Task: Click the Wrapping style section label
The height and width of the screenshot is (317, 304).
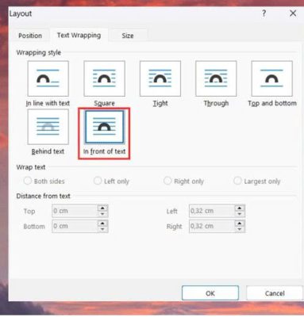Action: click(x=39, y=52)
